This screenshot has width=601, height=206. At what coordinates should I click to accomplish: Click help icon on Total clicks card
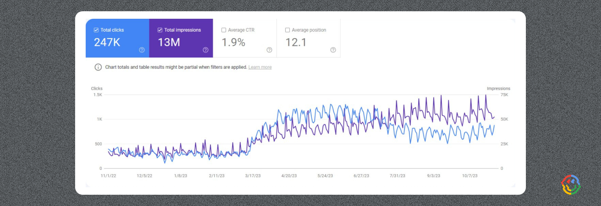(x=142, y=50)
